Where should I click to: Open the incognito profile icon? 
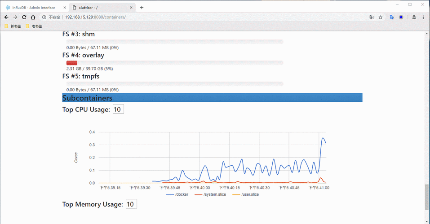tap(414, 17)
